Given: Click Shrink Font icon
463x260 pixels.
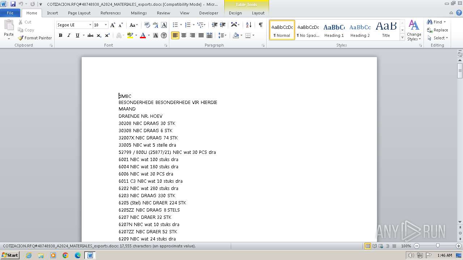Looking at the screenshot, I should (x=121, y=25).
